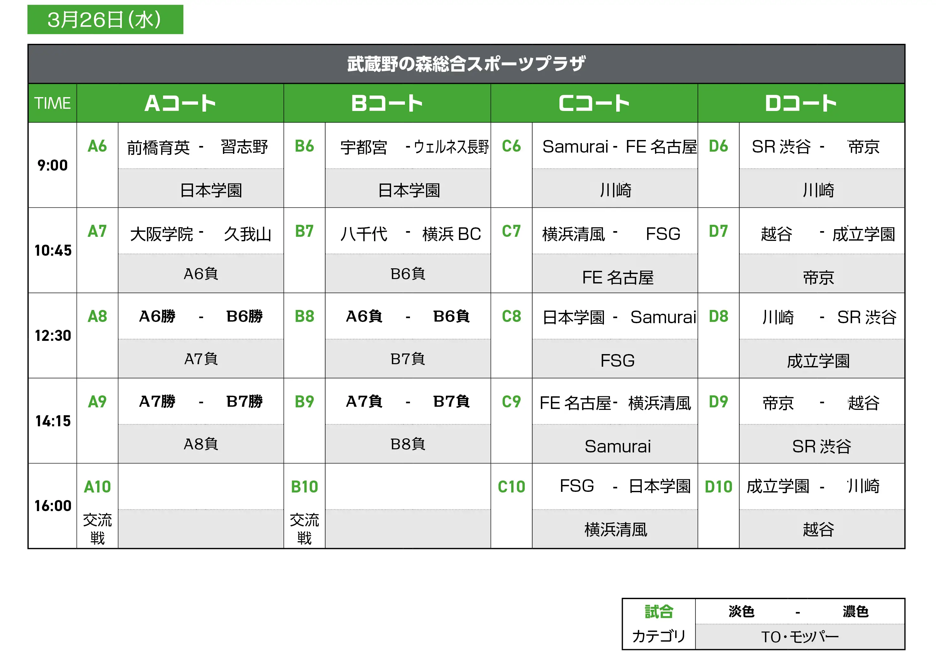Select team 大阪学院 in game A7
This screenshot has height=670, width=936.
(162, 234)
